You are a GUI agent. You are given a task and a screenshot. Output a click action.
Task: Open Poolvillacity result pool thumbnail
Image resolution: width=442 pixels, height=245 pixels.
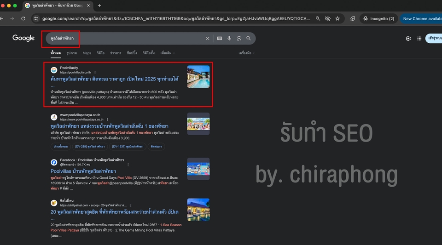tap(198, 76)
